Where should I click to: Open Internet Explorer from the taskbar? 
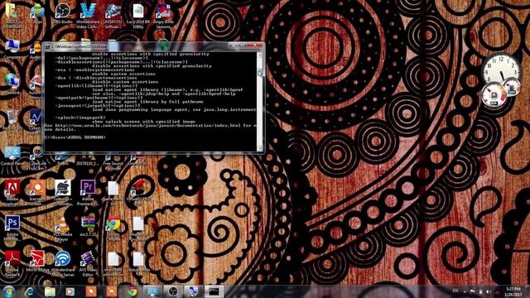pyautogui.click(x=30, y=291)
